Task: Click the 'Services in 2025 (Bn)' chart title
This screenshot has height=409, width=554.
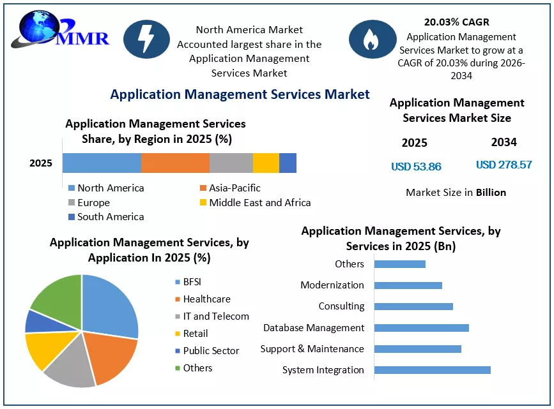Action: [401, 246]
